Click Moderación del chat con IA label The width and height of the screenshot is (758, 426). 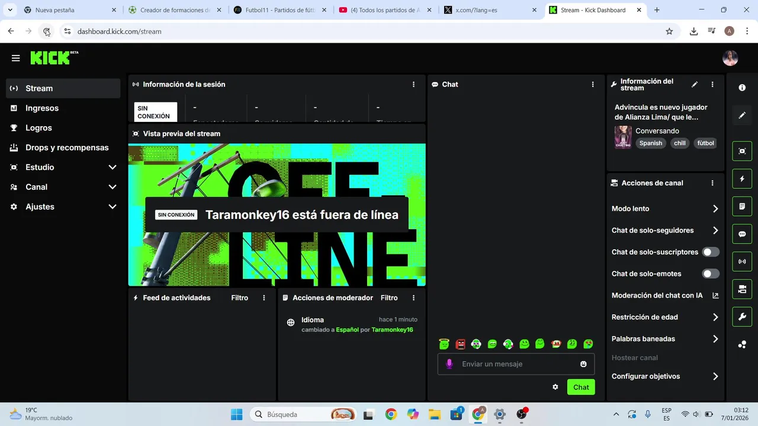pos(657,295)
